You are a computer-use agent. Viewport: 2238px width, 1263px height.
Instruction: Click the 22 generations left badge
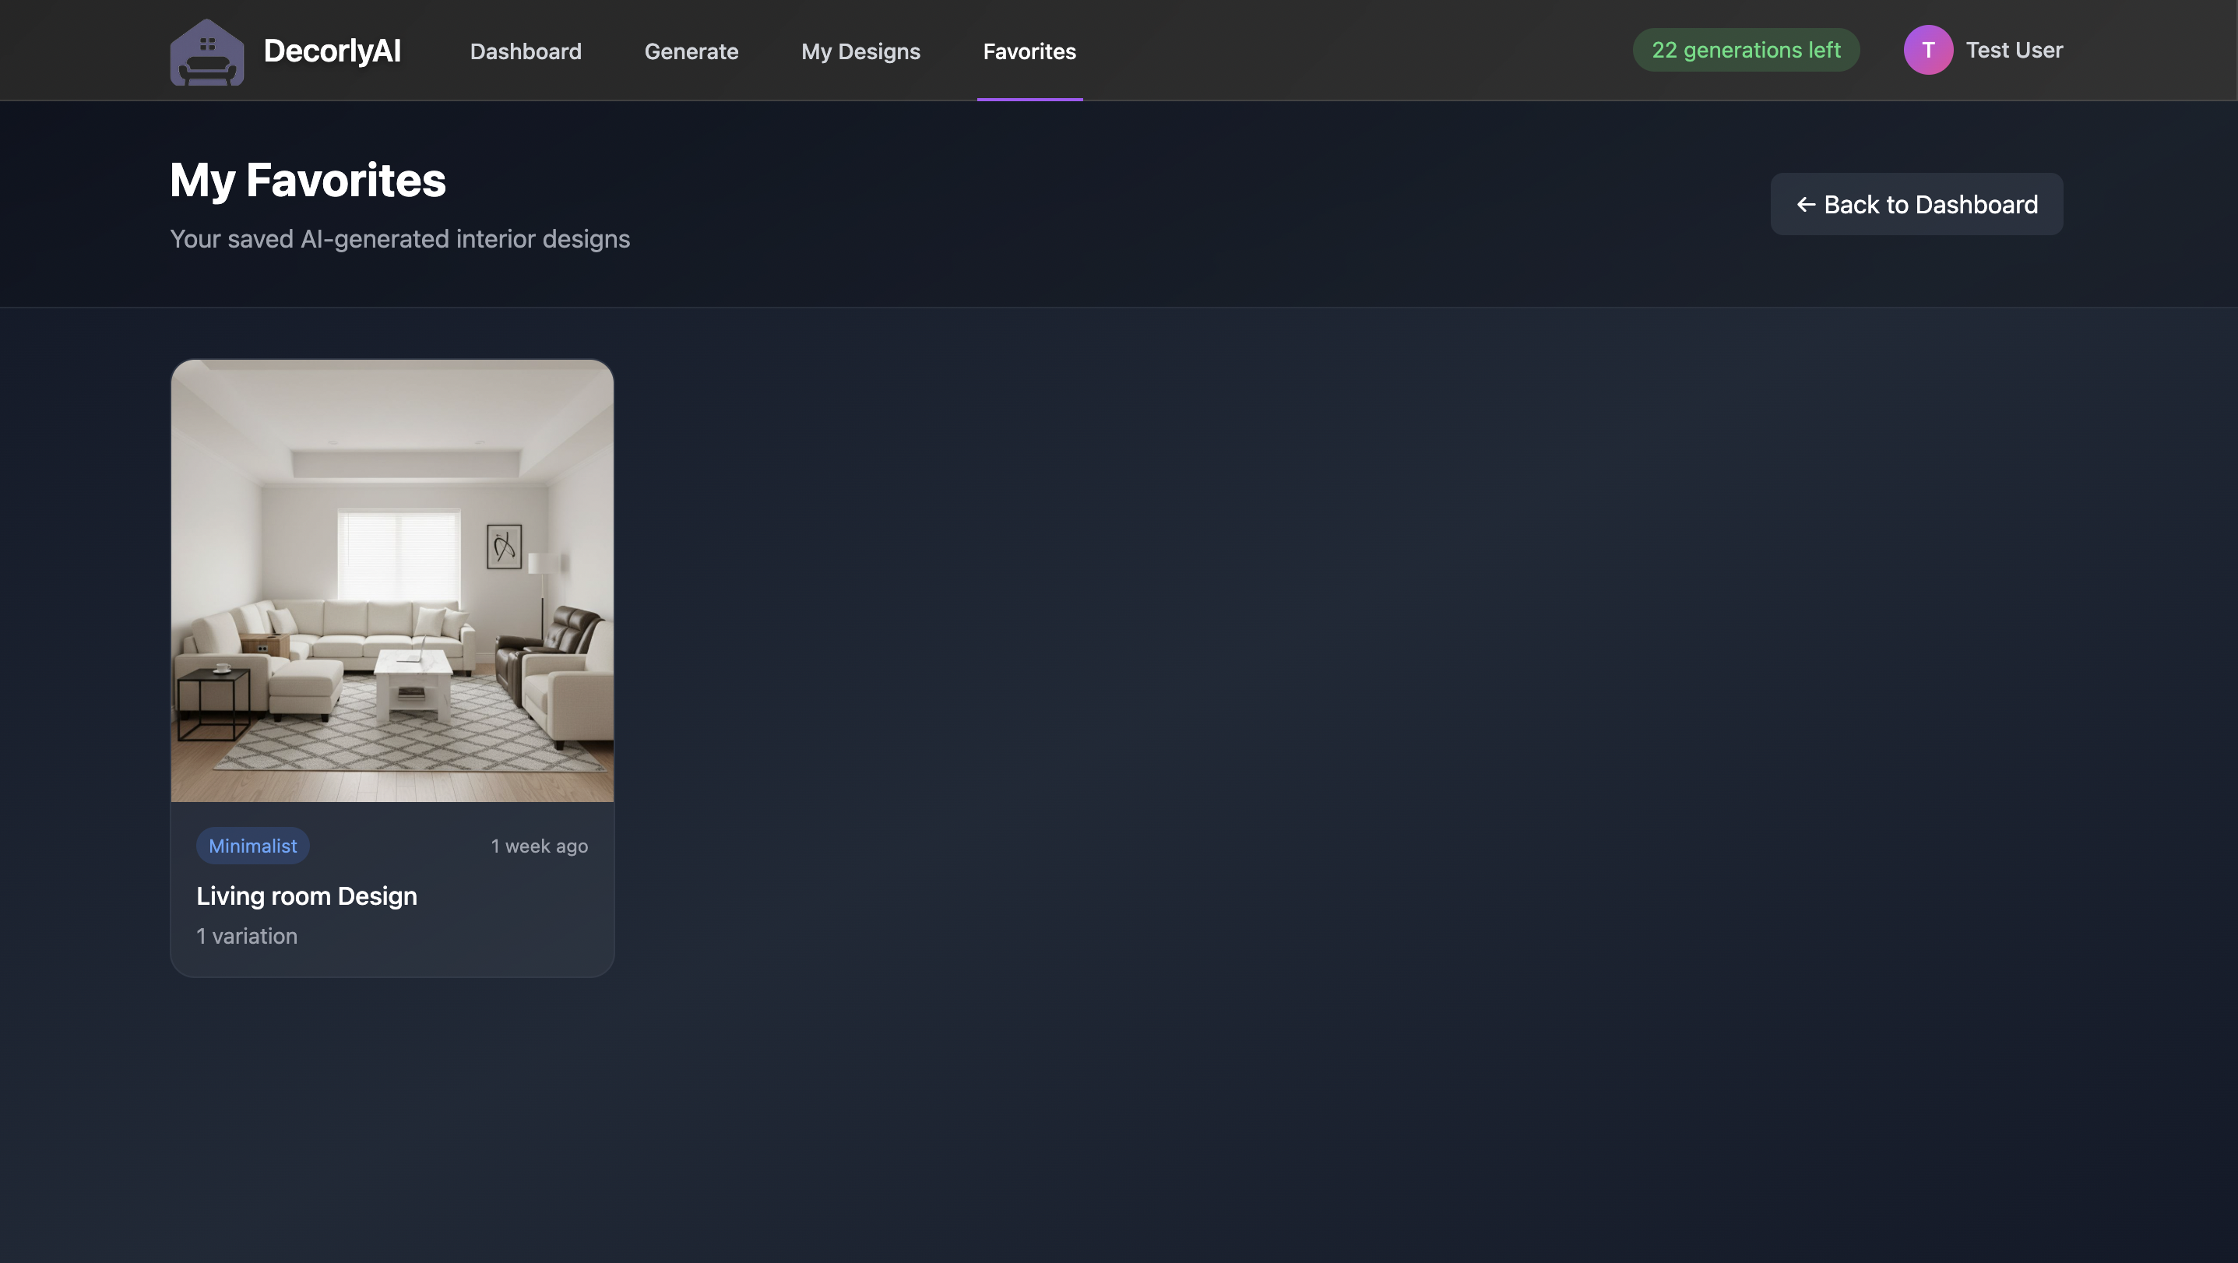coord(1745,50)
